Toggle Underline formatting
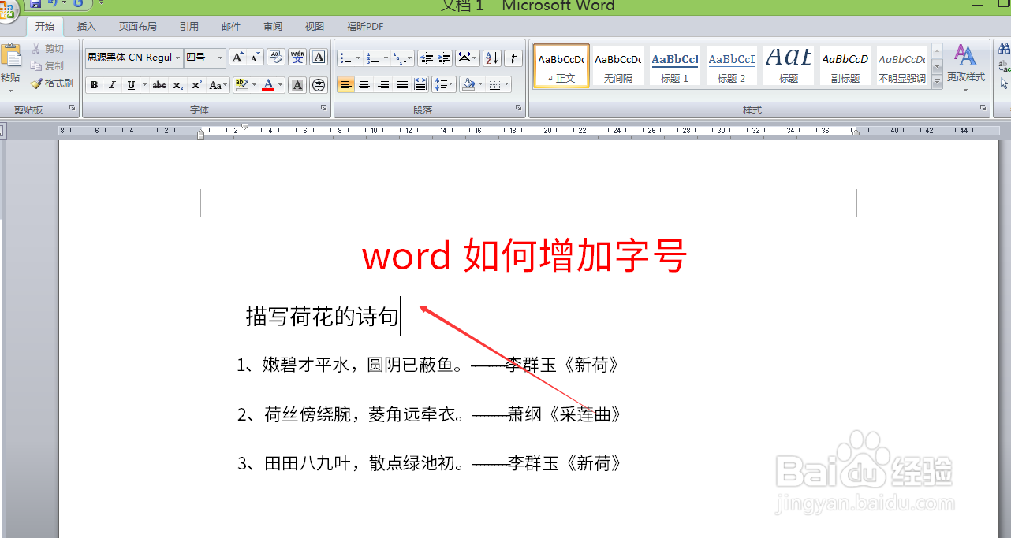The width and height of the screenshot is (1011, 538). (131, 85)
